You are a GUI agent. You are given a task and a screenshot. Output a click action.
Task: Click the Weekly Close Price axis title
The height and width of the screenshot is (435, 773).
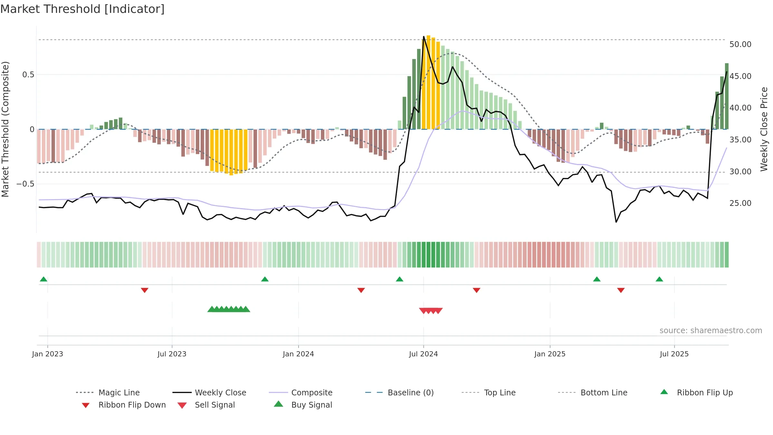tap(764, 129)
